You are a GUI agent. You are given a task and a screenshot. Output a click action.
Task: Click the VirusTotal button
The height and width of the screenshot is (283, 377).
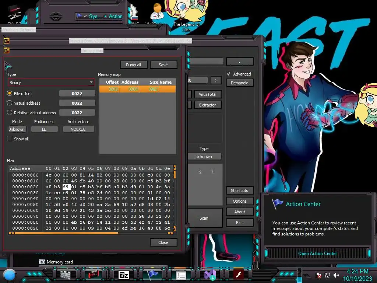pyautogui.click(x=208, y=94)
